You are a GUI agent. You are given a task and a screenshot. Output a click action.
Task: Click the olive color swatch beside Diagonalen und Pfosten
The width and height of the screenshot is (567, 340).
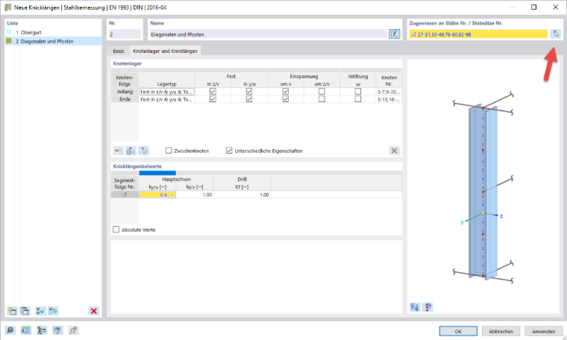(x=9, y=41)
